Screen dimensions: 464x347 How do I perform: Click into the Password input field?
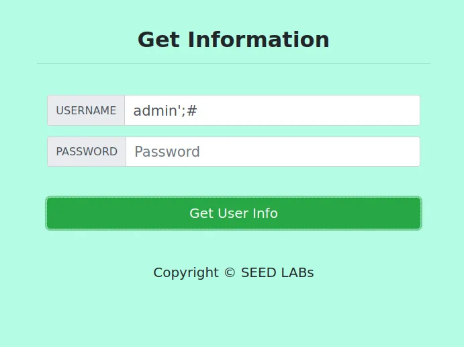(x=272, y=152)
